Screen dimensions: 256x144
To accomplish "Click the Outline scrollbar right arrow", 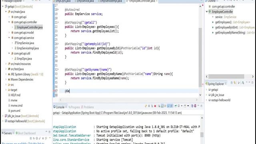I will tap(253, 76).
